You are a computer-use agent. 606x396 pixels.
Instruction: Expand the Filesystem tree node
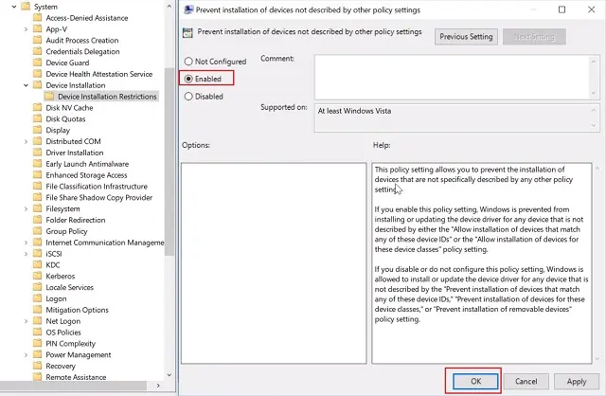(x=26, y=208)
